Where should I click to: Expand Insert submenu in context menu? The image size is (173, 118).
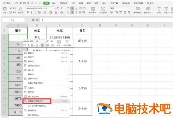46,70
